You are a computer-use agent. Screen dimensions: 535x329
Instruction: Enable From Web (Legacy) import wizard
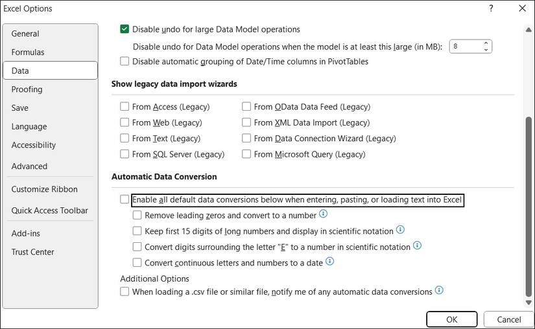125,122
